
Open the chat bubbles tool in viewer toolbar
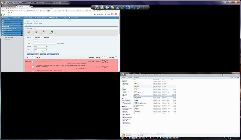tap(112, 7)
